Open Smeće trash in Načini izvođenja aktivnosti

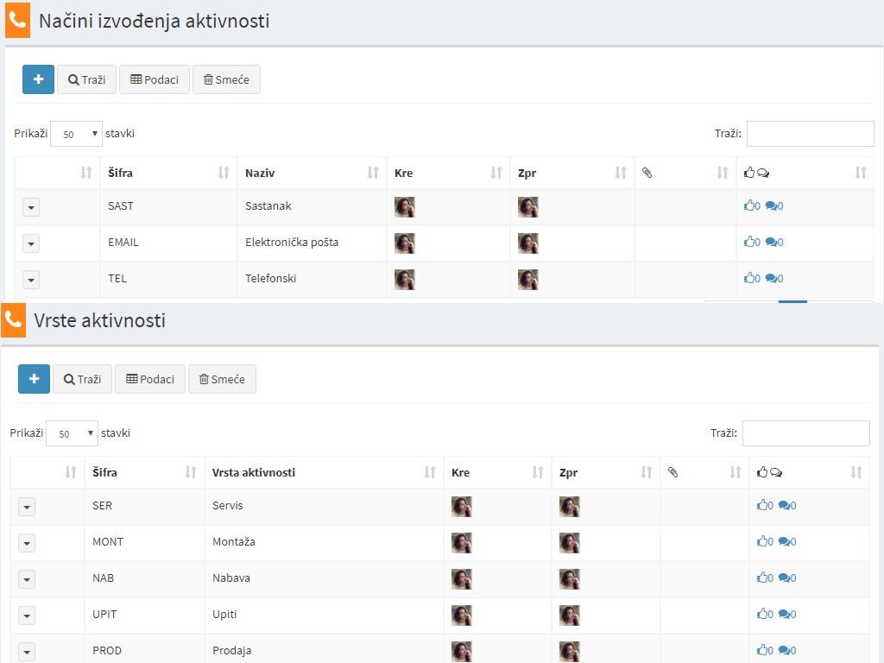point(226,79)
